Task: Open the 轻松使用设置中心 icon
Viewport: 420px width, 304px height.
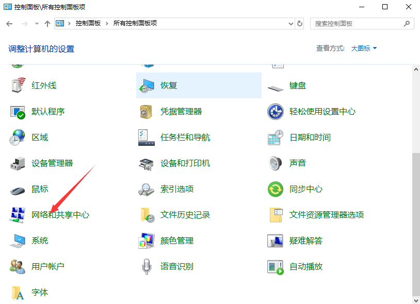Action: 276,112
